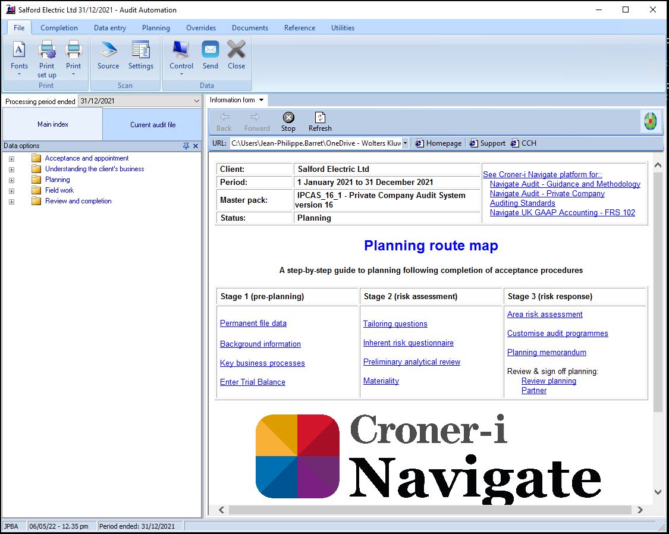669x534 pixels.
Task: Switch to the Completion ribbon tab
Action: tap(59, 28)
